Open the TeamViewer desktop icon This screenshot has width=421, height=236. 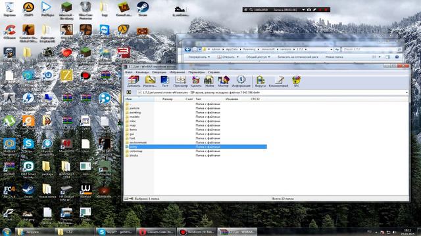(x=105, y=29)
